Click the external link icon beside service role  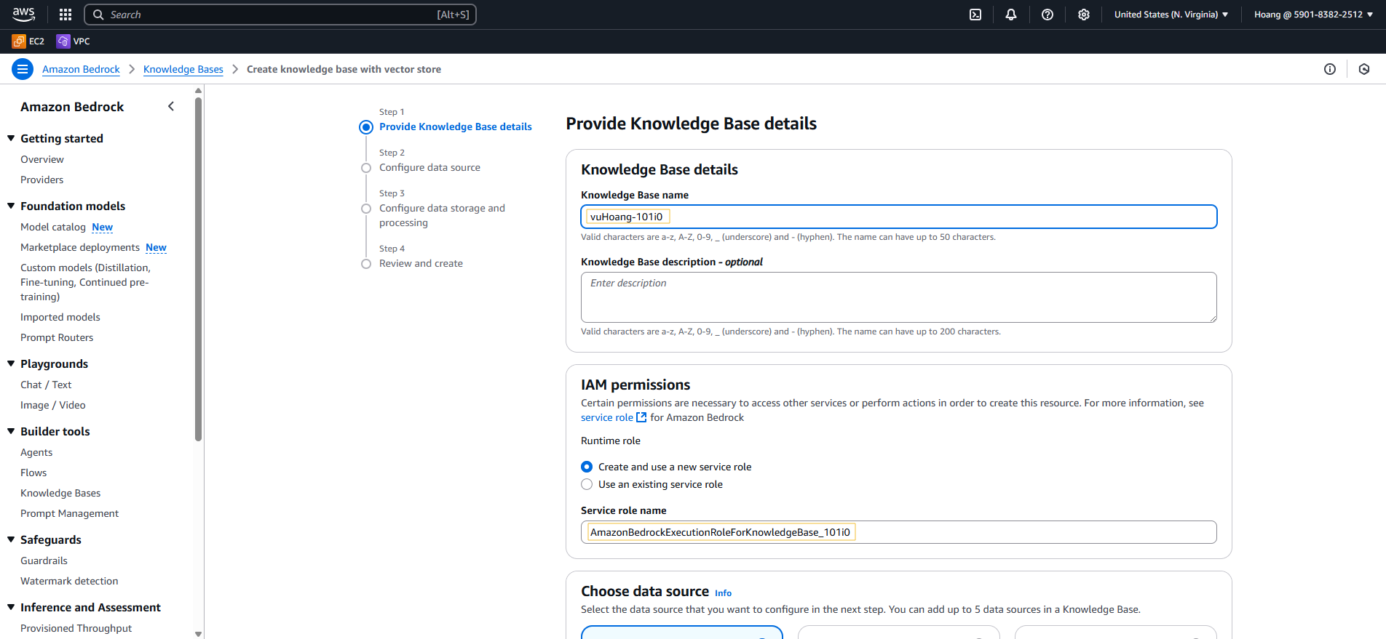[641, 417]
